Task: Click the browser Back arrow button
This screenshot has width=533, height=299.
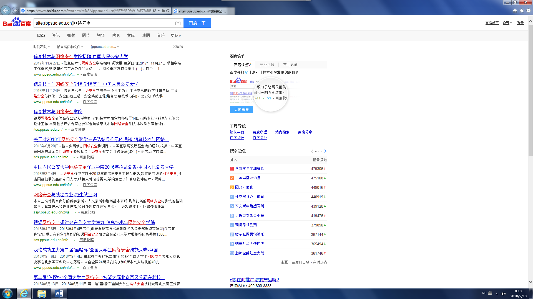Action: [x=6, y=11]
